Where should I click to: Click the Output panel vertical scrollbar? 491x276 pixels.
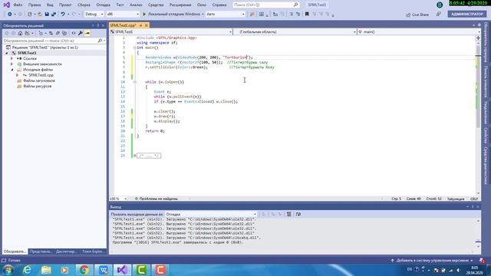tap(478, 234)
